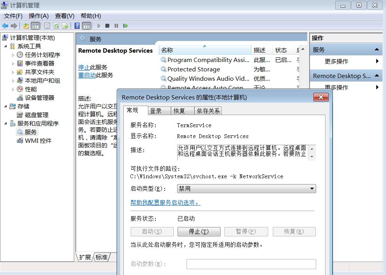Collapse the Remote Desktop Services actions section
386x275 pixels.
click(376, 76)
